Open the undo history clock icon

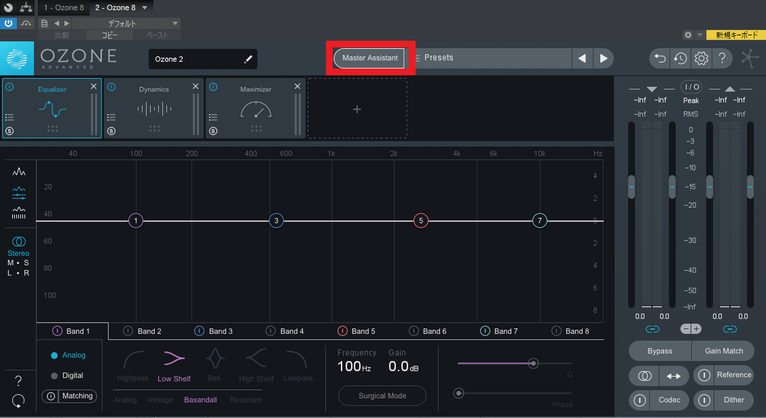[x=680, y=58]
